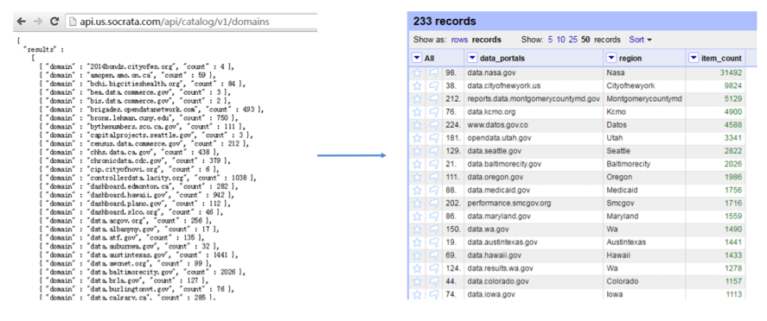Screen dimensions: 767x321
Task: Show 10 records per page
Action: point(560,40)
